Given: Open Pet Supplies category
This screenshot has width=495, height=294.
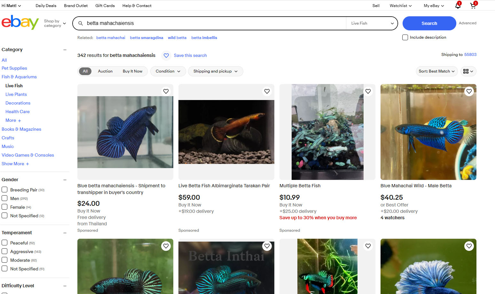Looking at the screenshot, I should click(14, 68).
